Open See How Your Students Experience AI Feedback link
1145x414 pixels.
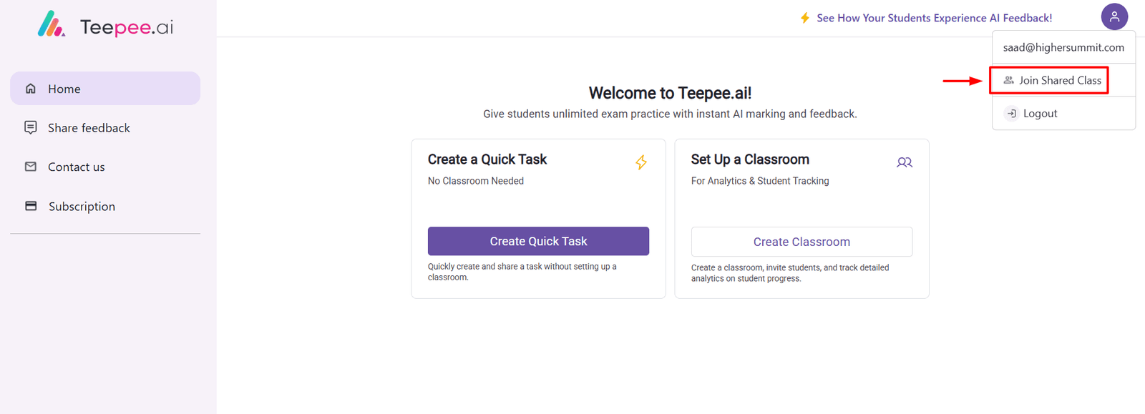(x=934, y=18)
